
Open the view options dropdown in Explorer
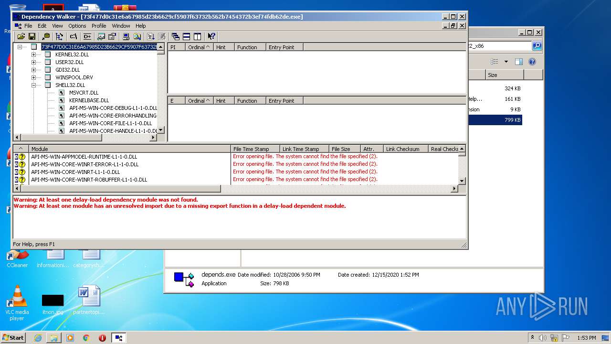506,62
